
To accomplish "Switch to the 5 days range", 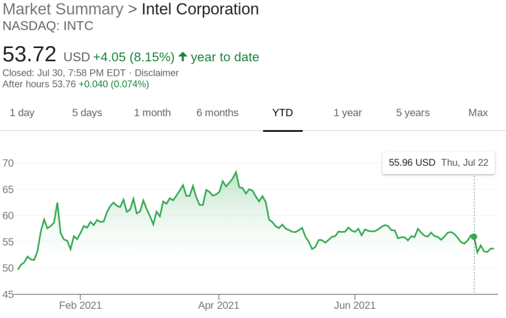I will pos(87,113).
